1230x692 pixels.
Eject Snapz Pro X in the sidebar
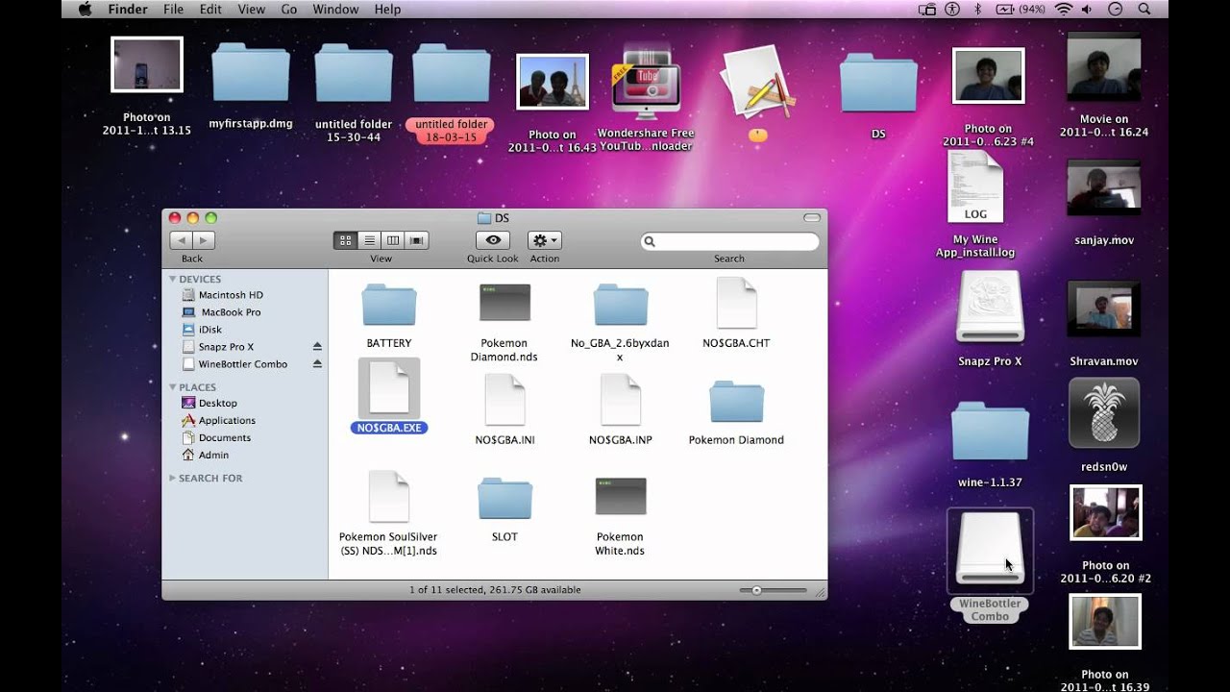(x=317, y=347)
